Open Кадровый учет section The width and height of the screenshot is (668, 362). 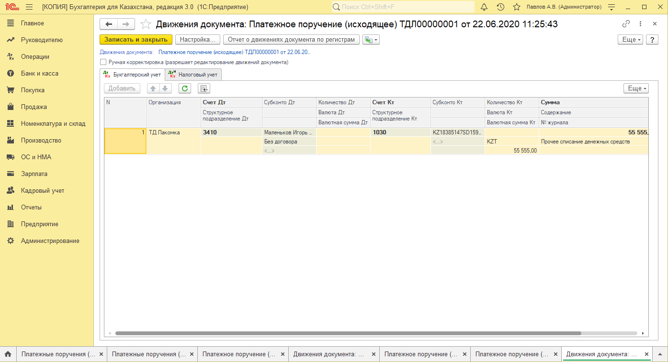[x=42, y=191]
